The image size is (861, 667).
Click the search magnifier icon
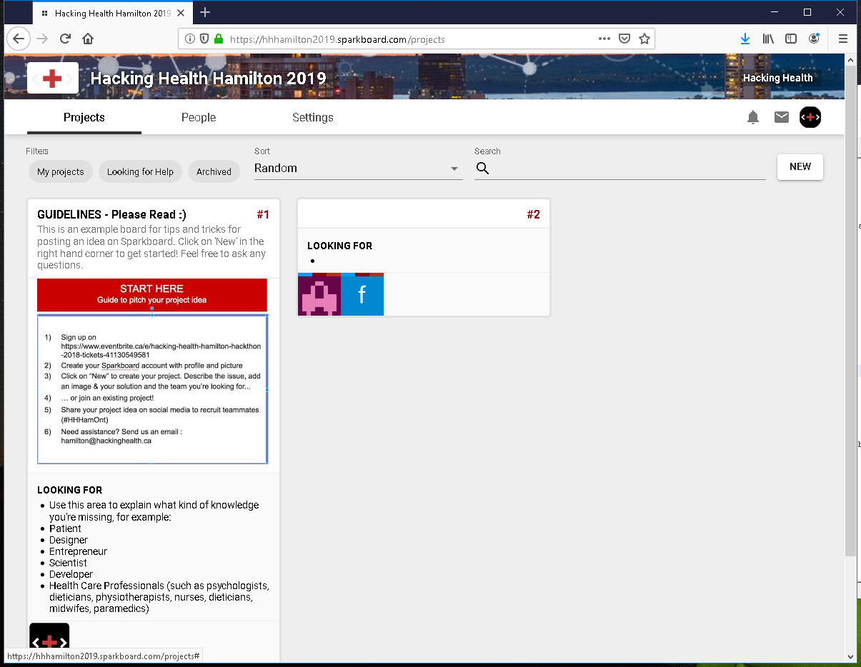(483, 169)
